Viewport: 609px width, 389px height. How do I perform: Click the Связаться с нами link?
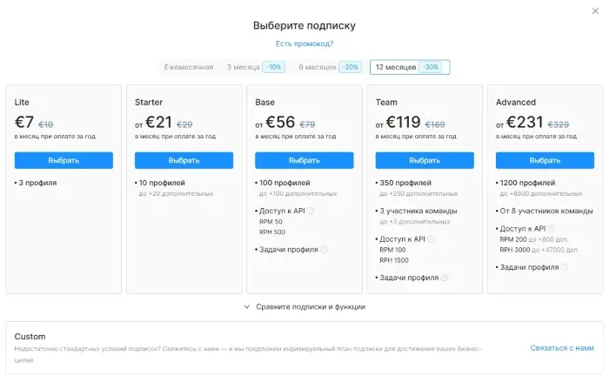[562, 348]
